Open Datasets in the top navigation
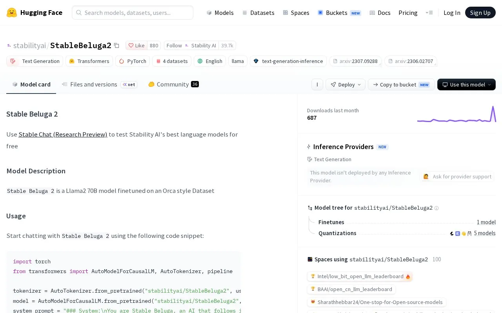 click(258, 13)
